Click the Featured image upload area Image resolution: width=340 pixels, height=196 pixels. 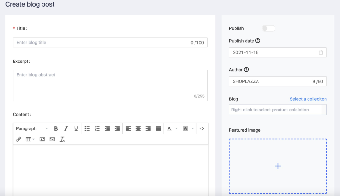[278, 166]
